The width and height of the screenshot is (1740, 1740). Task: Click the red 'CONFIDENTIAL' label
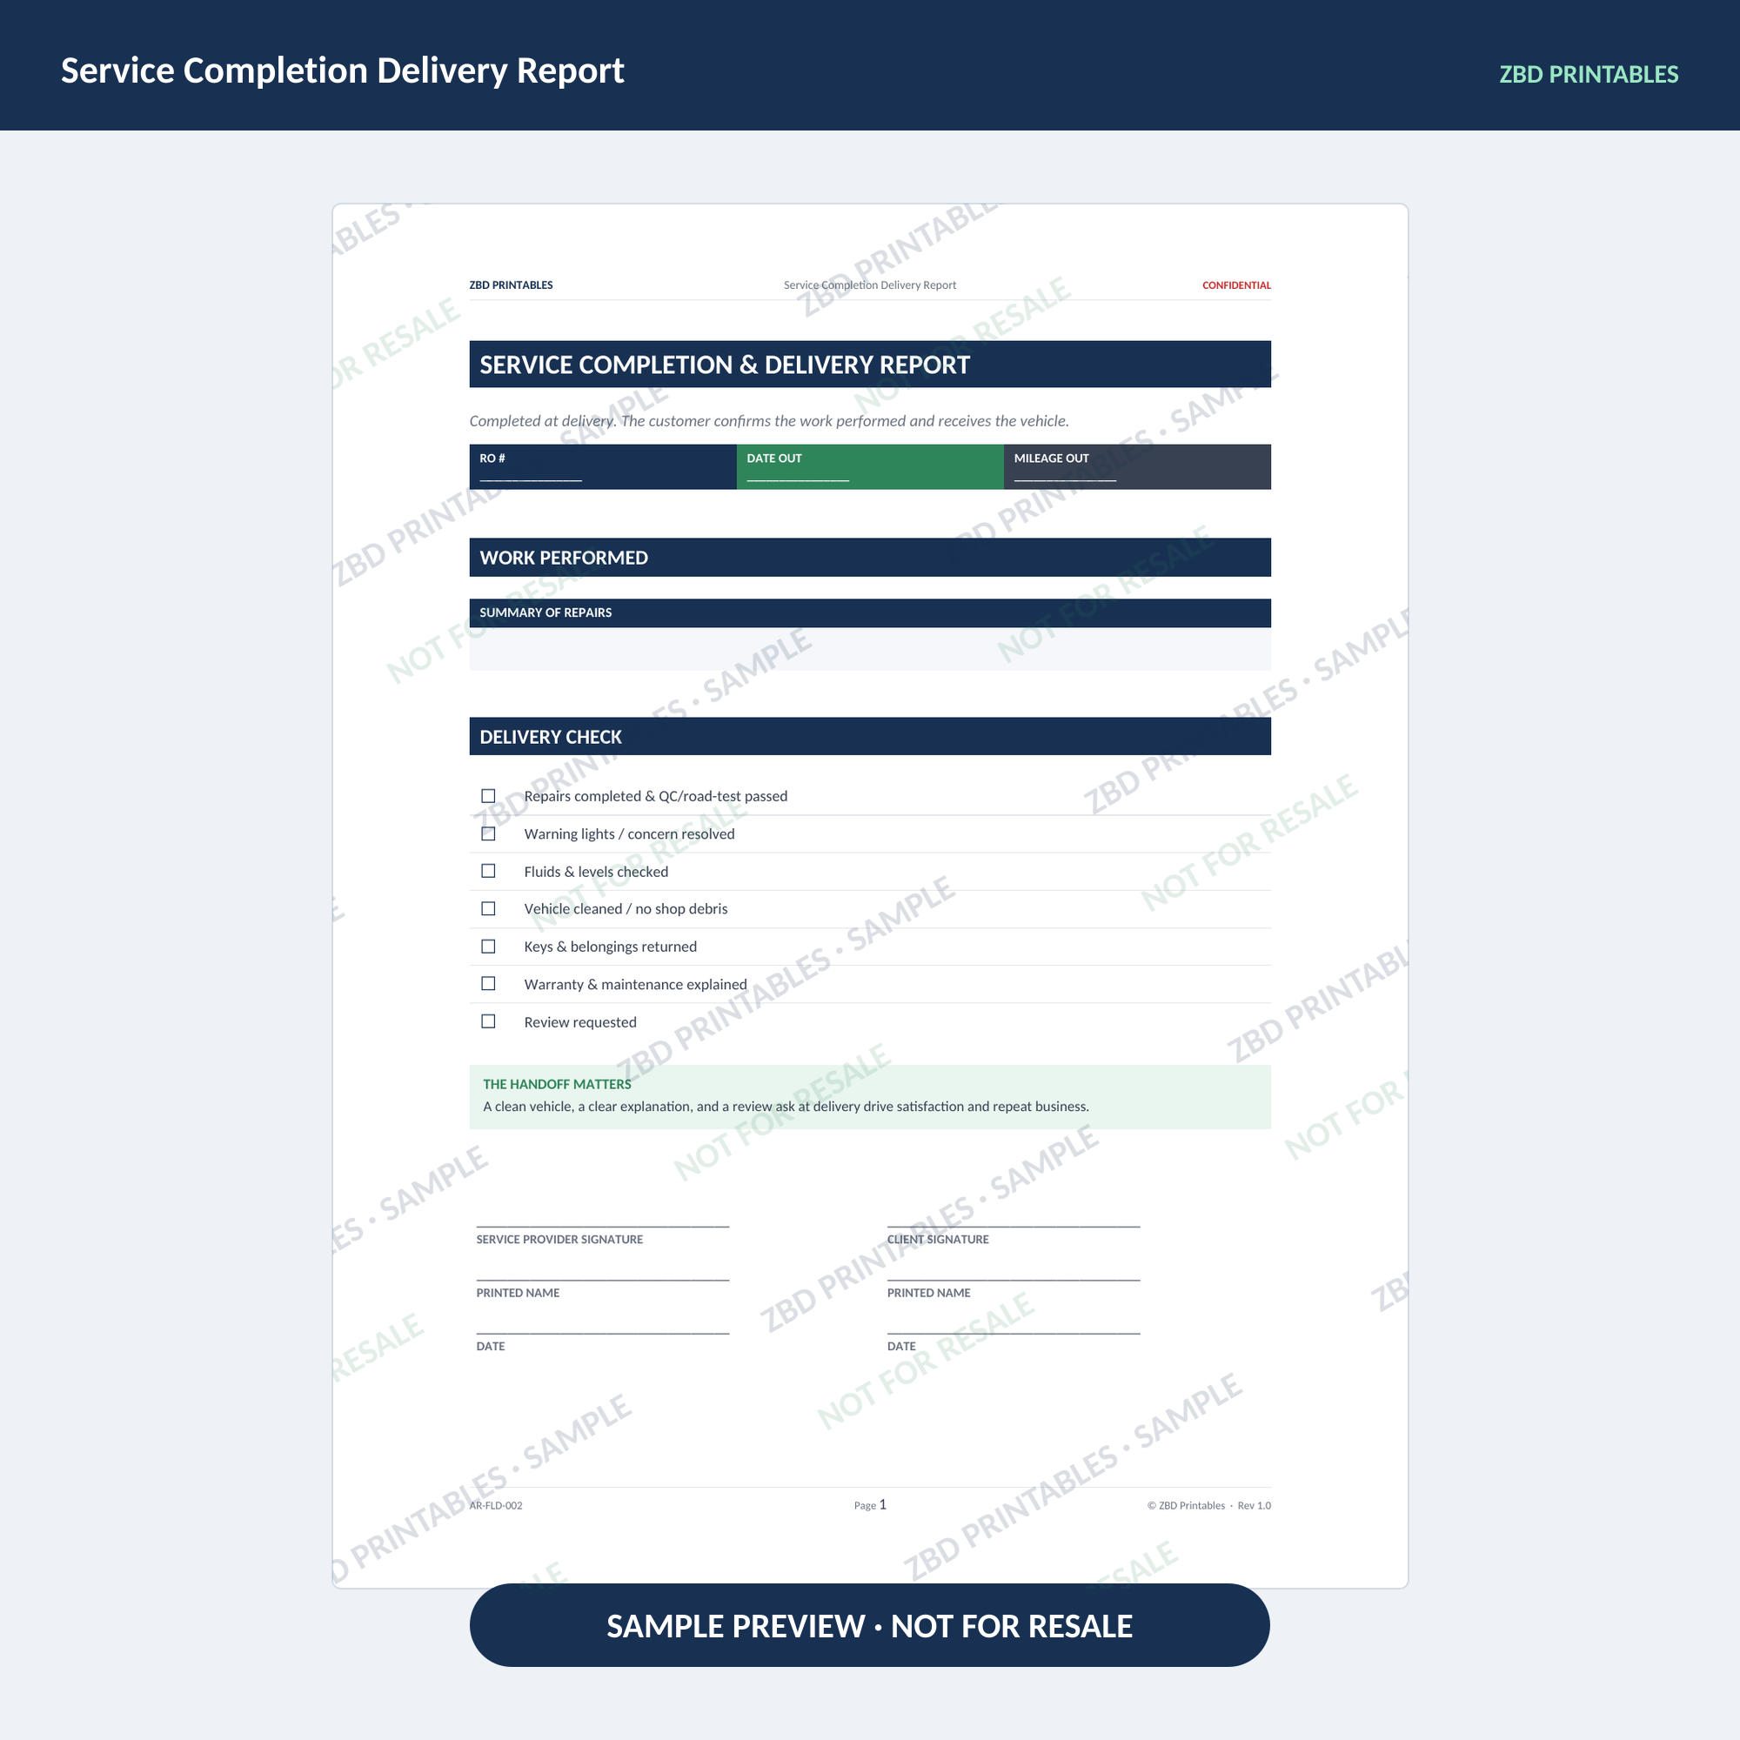point(1236,285)
